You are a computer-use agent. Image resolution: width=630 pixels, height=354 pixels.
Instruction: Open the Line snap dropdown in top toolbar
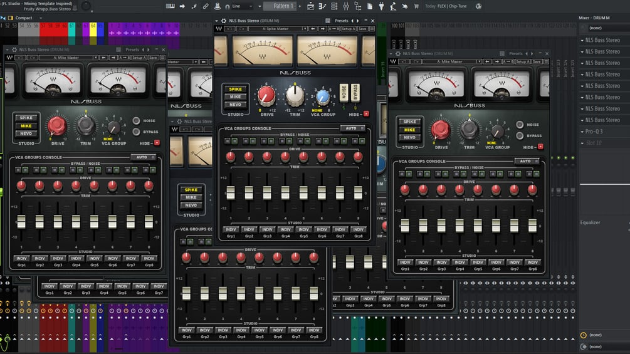[241, 6]
